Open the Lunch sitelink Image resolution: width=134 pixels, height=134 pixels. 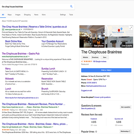pyautogui.click(x=8, y=89)
